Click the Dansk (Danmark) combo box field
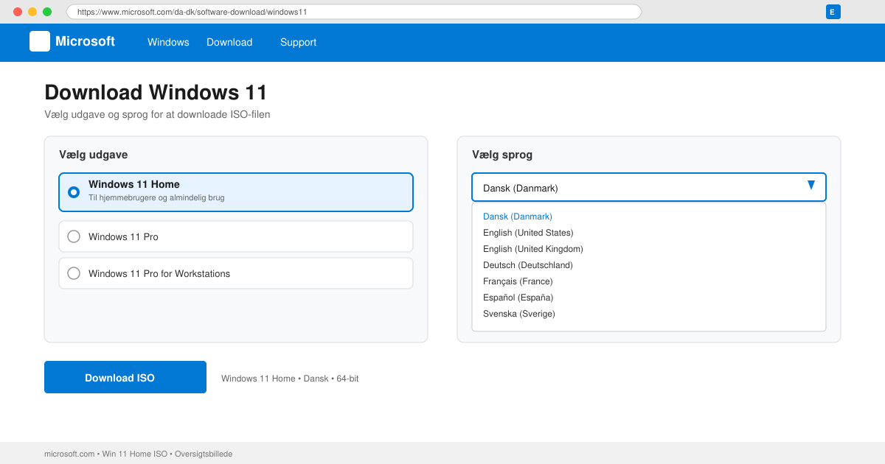 (x=649, y=187)
